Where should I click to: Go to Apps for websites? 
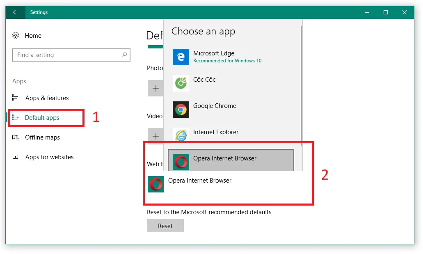[49, 157]
